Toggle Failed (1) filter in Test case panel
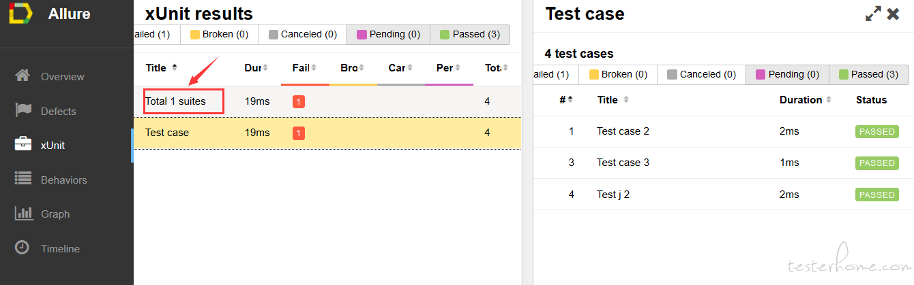 click(556, 75)
